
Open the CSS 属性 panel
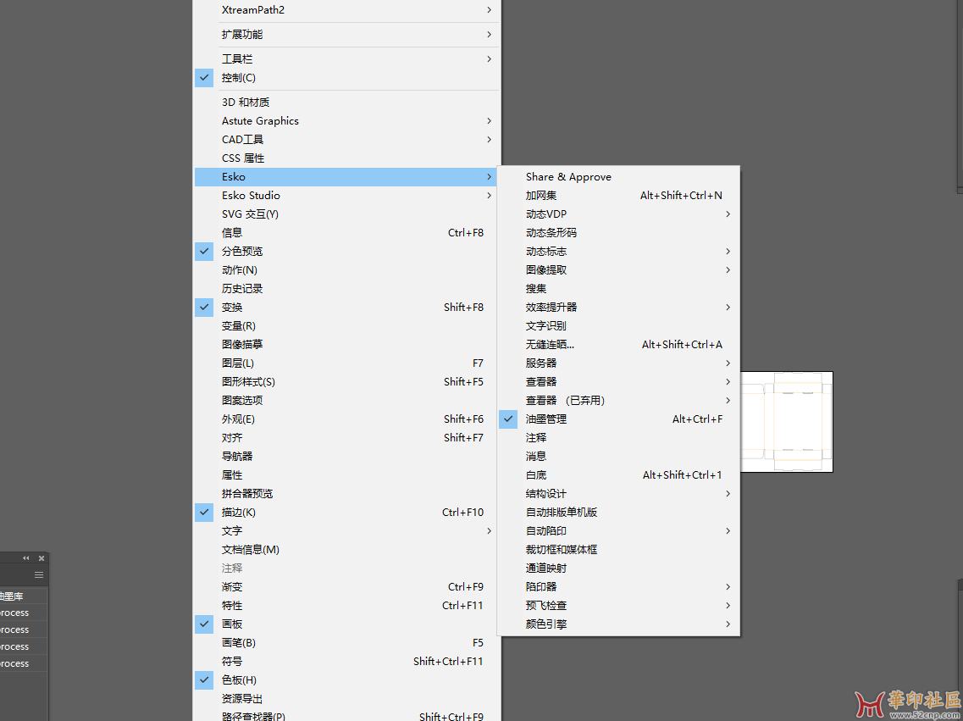(347, 158)
